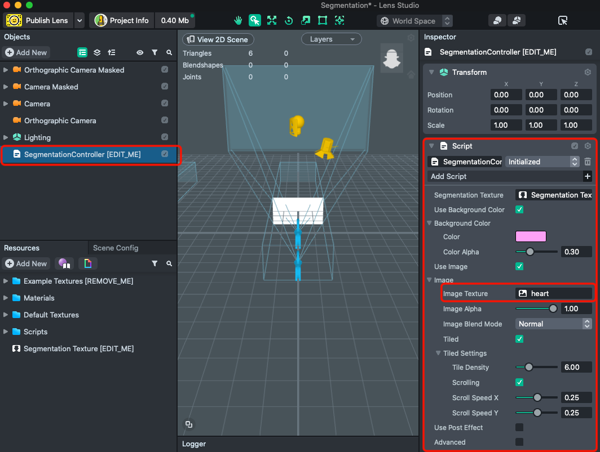
Task: Switch to the Resources tab
Action: [22, 248]
